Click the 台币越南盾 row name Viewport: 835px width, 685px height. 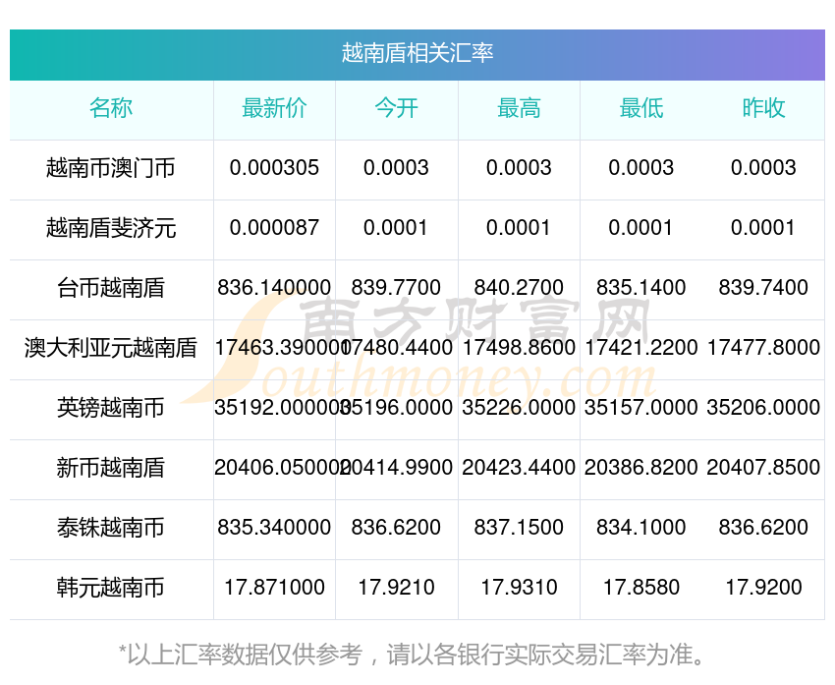pos(111,288)
